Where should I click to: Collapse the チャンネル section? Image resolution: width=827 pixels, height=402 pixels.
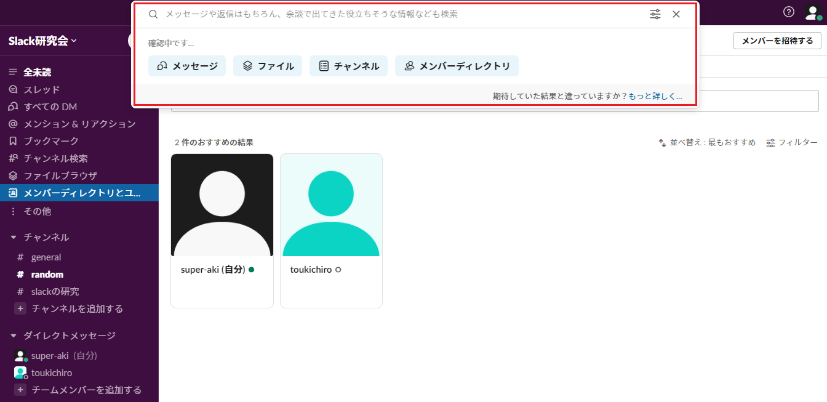[14, 237]
